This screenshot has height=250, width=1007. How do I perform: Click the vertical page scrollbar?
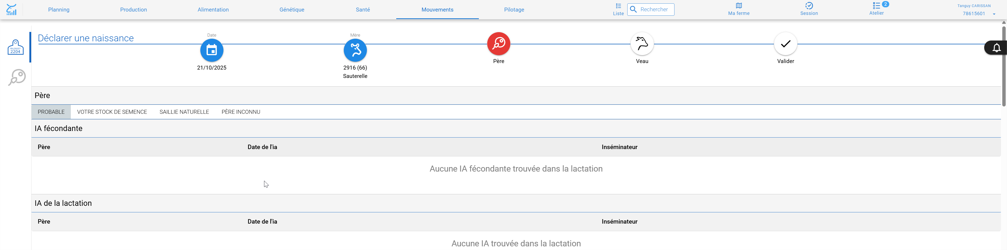point(1004,66)
